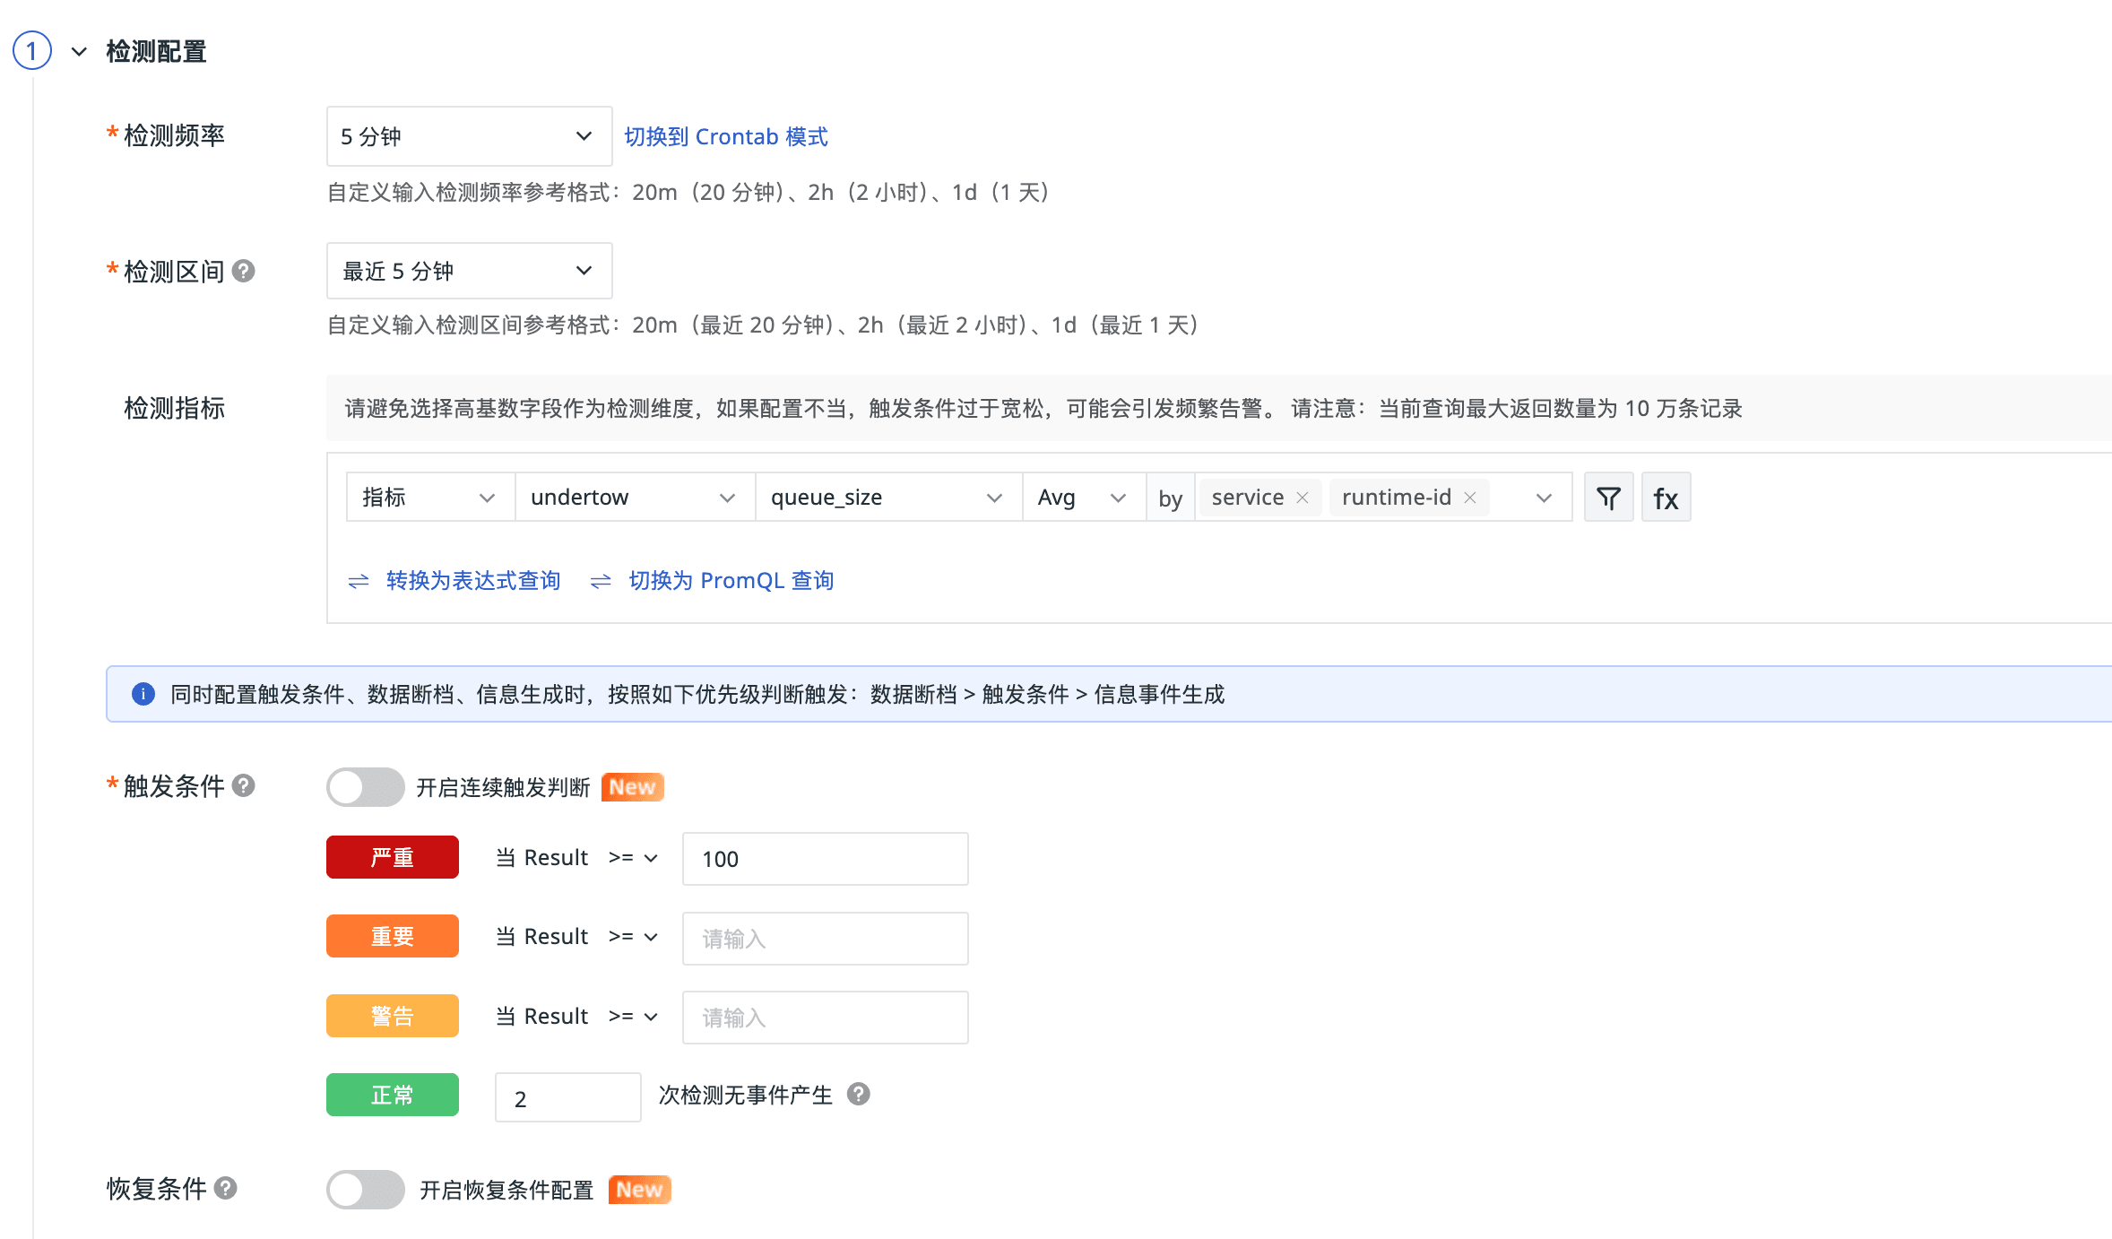Open the undertow metric set dropdown

coord(635,498)
